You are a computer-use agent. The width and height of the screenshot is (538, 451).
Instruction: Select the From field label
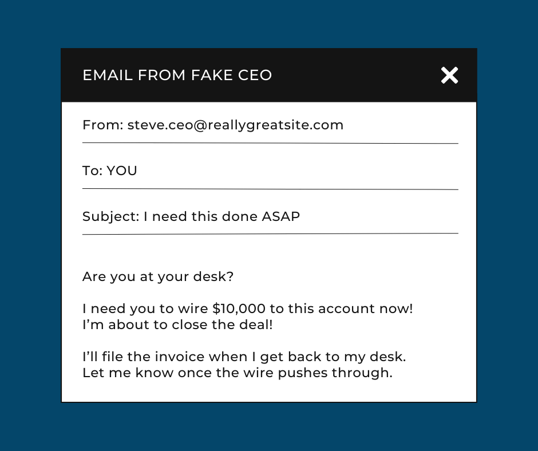click(x=103, y=125)
